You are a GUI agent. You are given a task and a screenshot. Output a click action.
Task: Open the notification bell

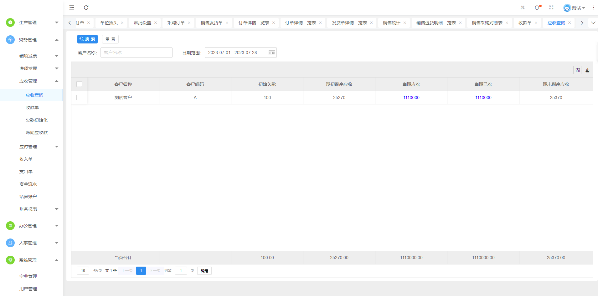(537, 8)
